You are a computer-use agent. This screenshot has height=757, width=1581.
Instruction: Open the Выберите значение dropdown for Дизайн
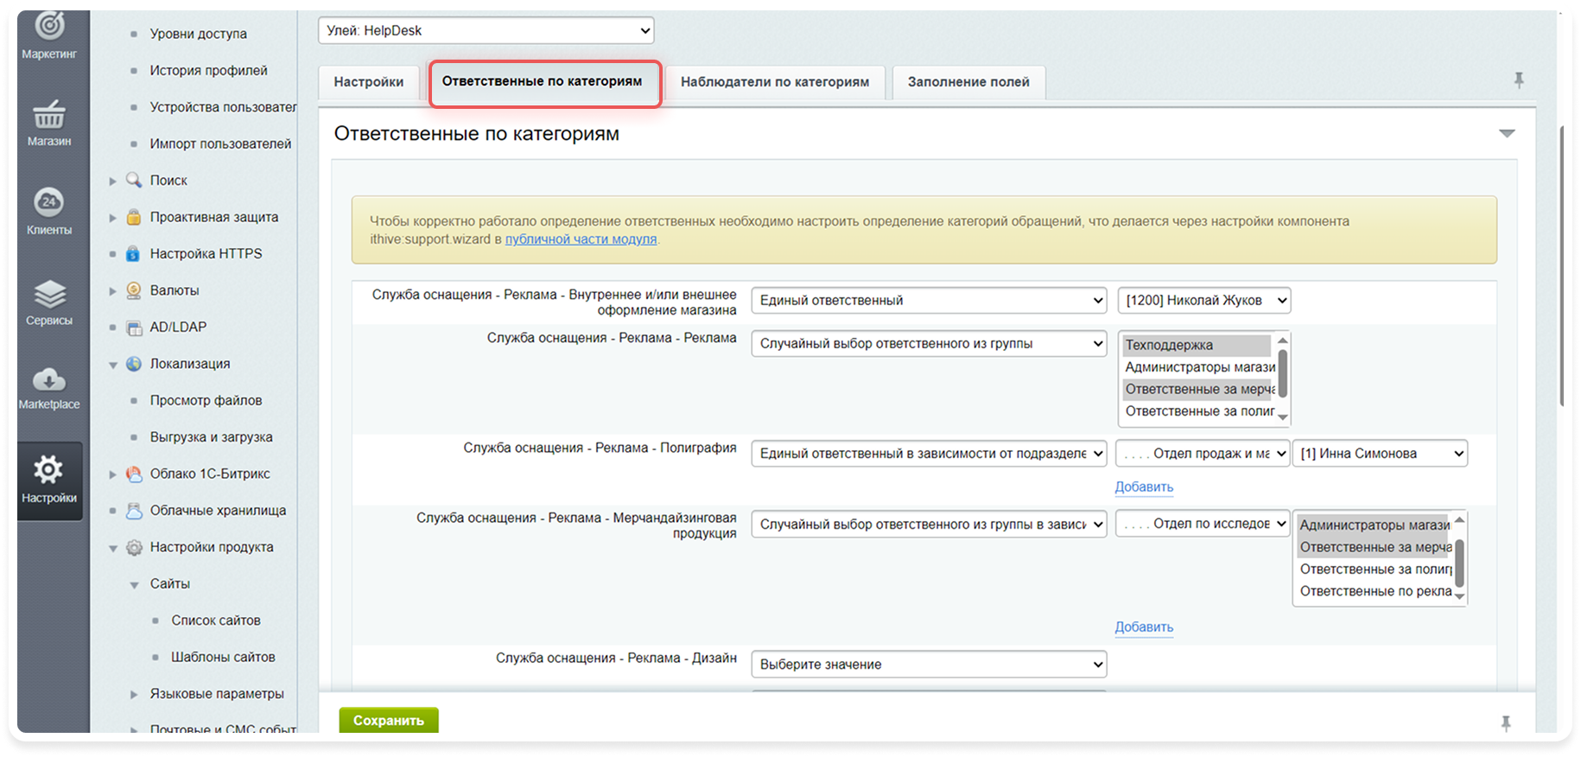[929, 665]
